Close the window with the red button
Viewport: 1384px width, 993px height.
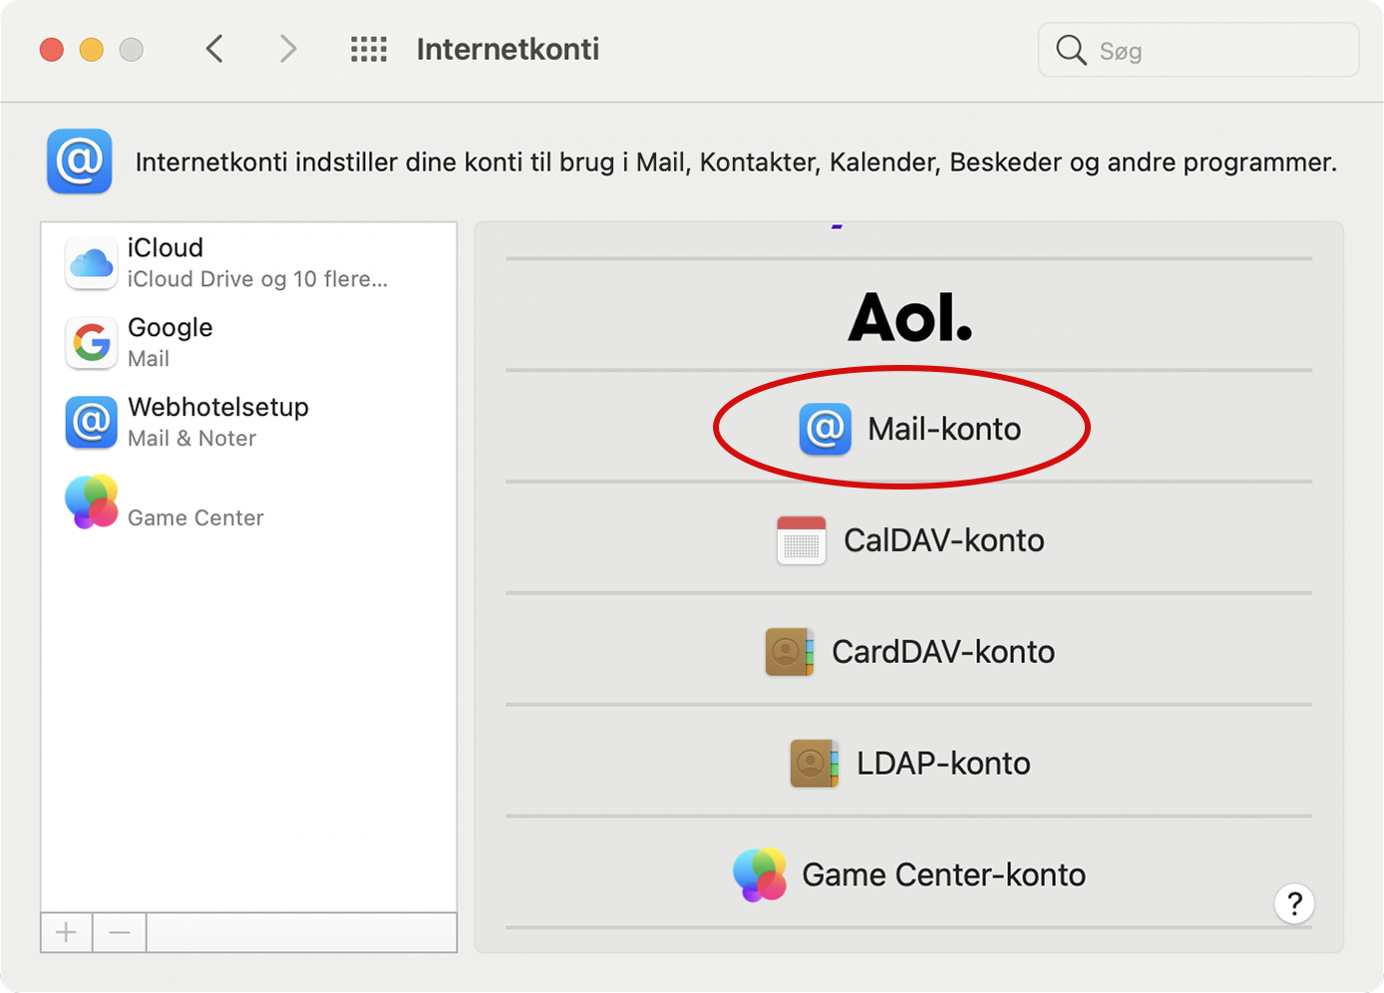point(52,49)
